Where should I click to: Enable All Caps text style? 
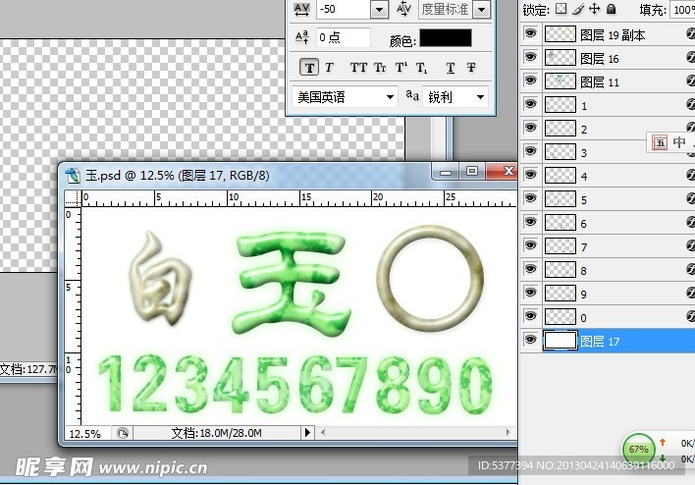pyautogui.click(x=358, y=68)
